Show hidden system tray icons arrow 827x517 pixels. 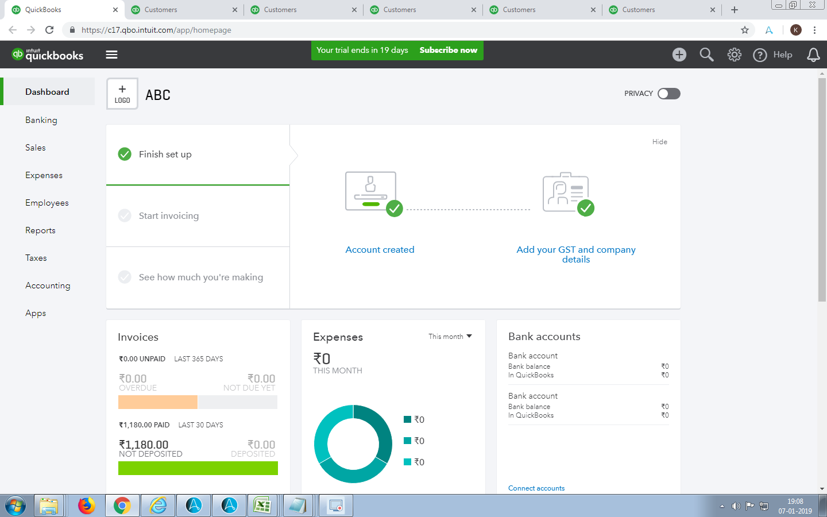coord(722,506)
